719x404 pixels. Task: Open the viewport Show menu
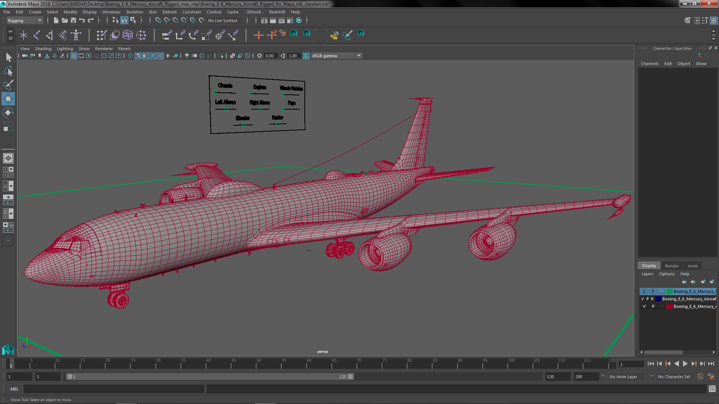click(x=84, y=49)
